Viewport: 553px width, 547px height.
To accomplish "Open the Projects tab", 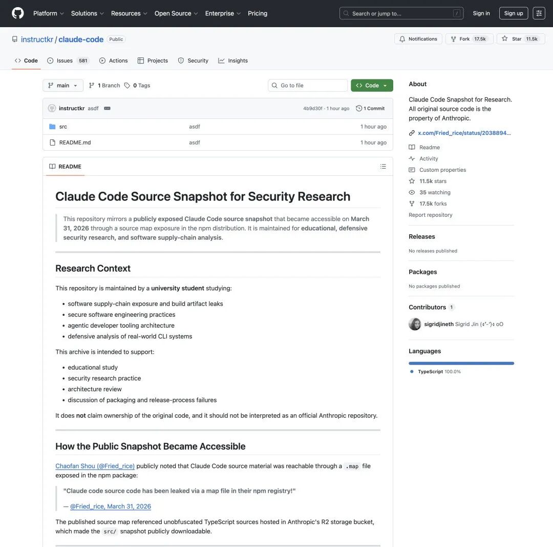I will (x=153, y=60).
